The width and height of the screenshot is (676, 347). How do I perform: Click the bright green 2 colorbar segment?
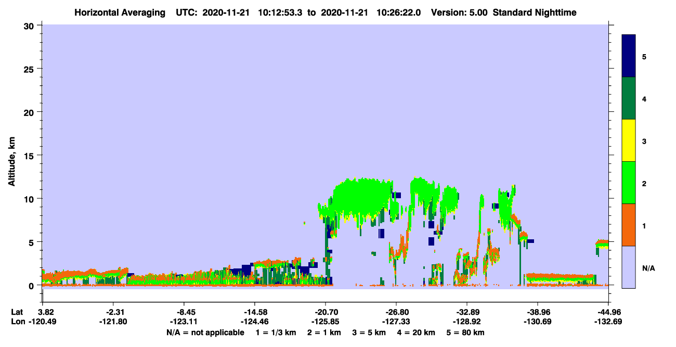click(x=629, y=183)
